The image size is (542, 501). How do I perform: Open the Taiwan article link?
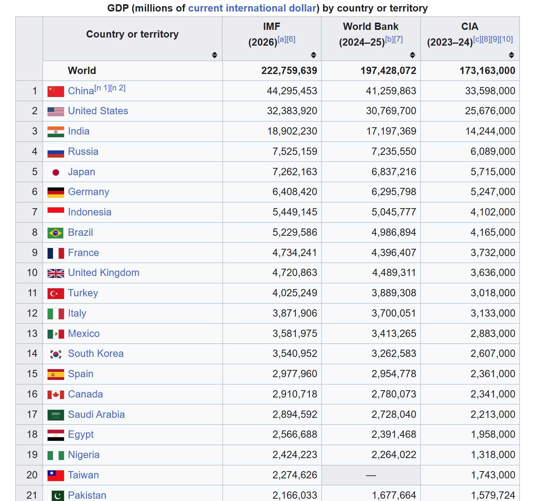point(84,475)
